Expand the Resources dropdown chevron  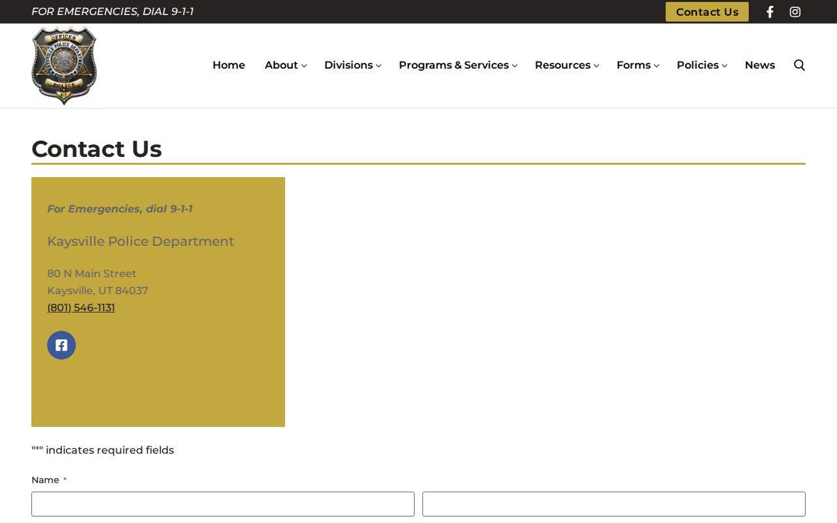pos(596,65)
